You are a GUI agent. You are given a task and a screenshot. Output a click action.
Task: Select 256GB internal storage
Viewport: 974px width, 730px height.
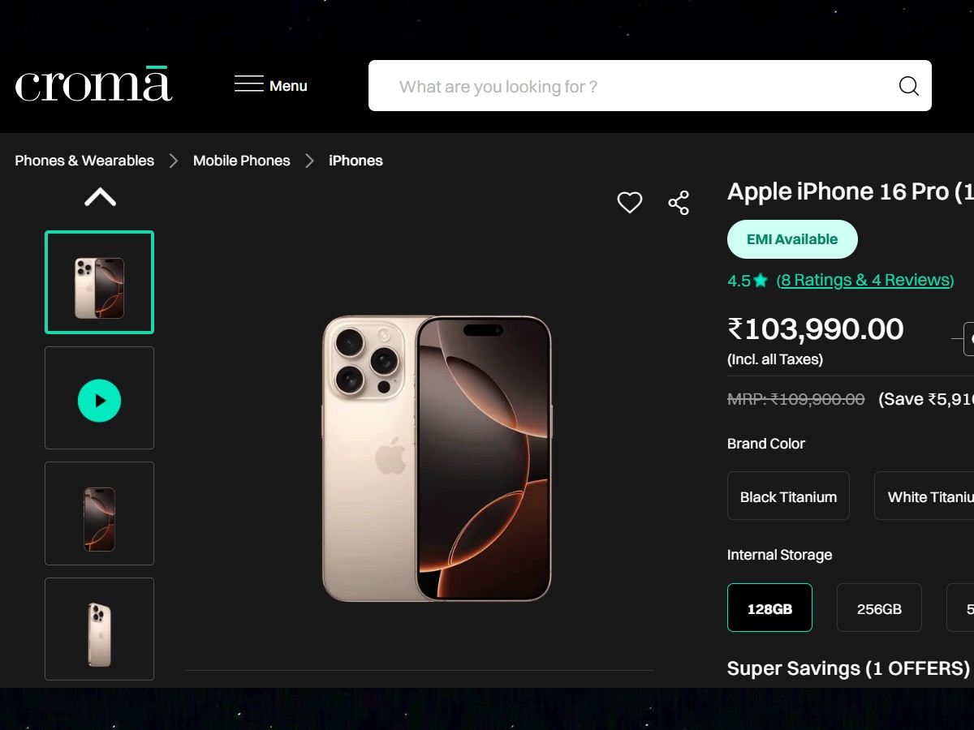(x=879, y=608)
